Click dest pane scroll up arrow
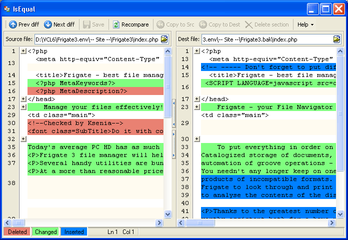This screenshot has width=348, height=240. pos(340,51)
